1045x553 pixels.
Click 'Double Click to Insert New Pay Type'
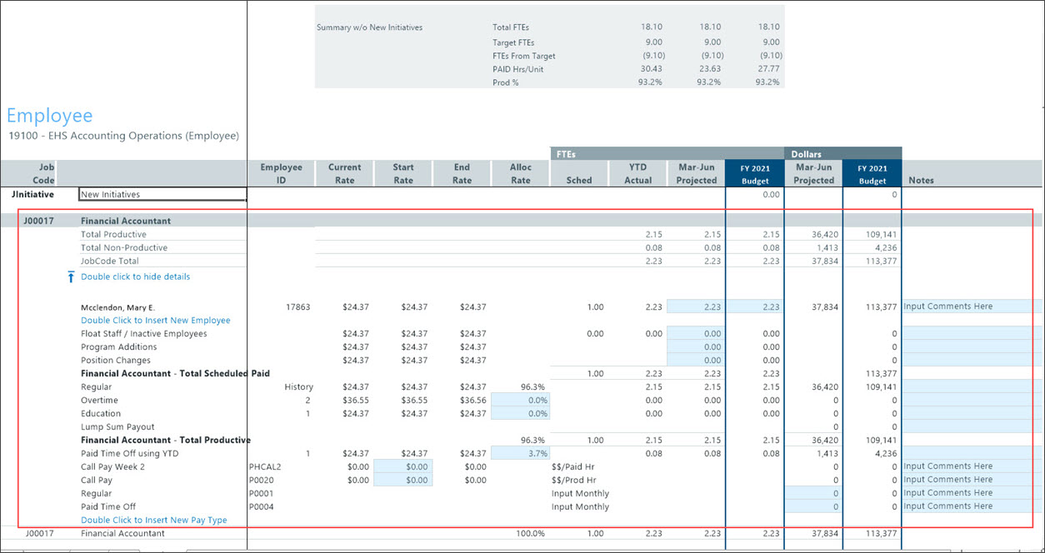tap(153, 521)
